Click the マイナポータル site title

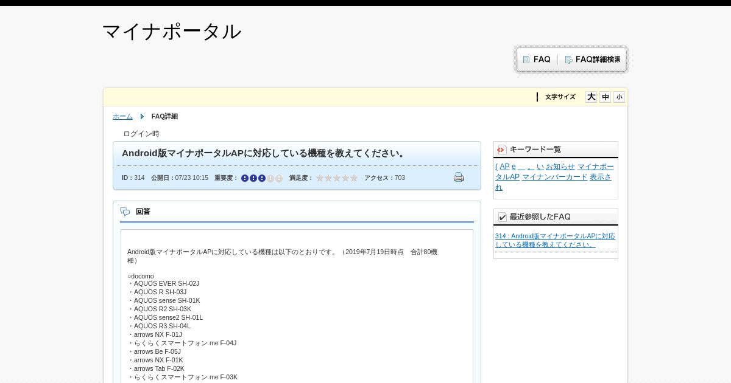[172, 32]
